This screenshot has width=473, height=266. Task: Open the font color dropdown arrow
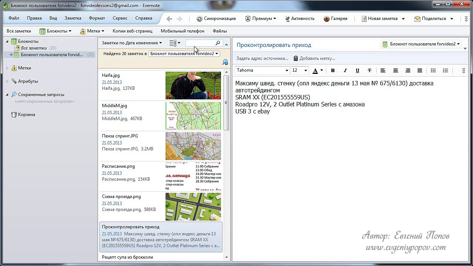[321, 71]
